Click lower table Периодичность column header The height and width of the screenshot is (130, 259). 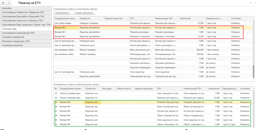[230, 89]
